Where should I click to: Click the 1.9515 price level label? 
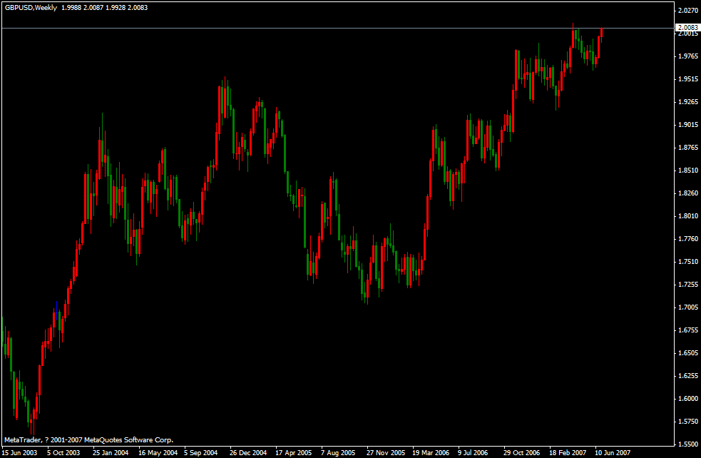(x=688, y=78)
